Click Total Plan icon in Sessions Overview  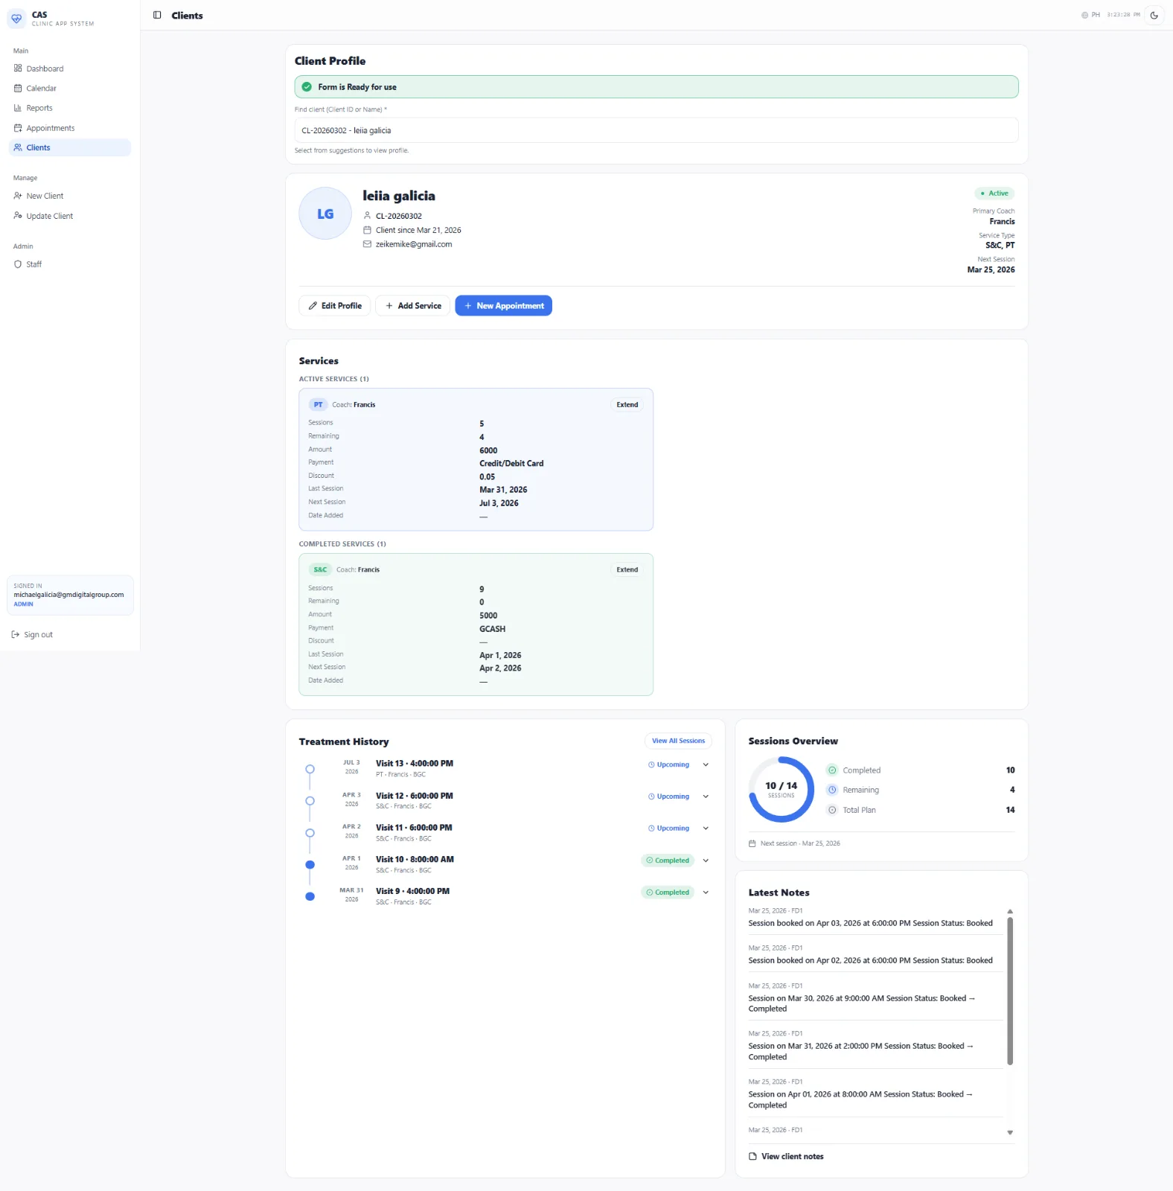click(x=832, y=810)
